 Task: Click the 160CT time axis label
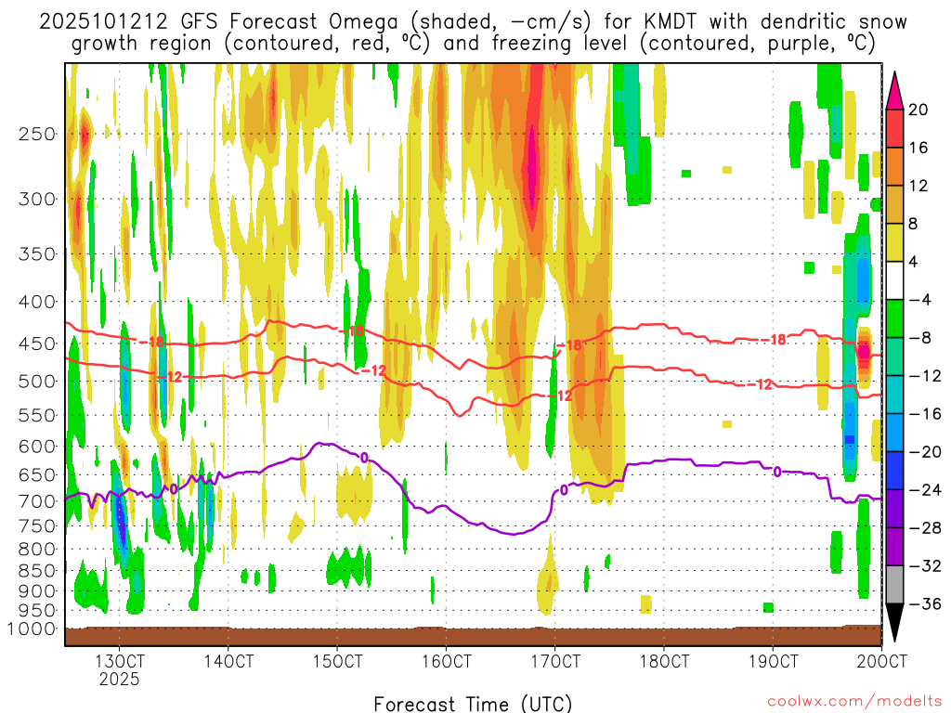coord(446,661)
